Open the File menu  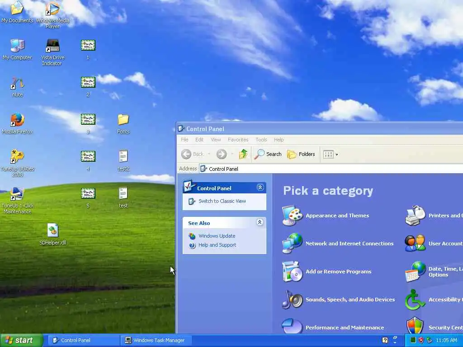(x=184, y=140)
